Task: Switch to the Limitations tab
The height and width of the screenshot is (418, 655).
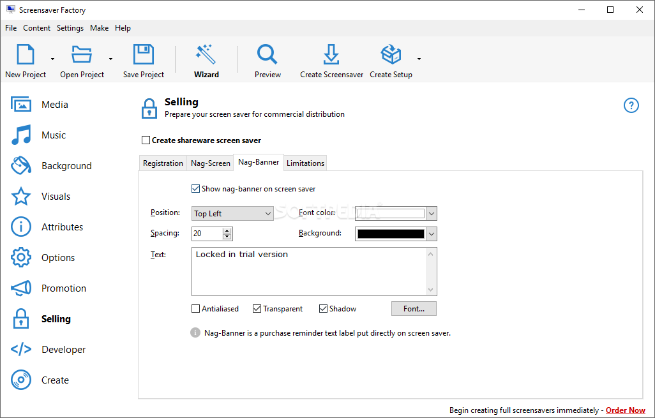Action: [305, 163]
